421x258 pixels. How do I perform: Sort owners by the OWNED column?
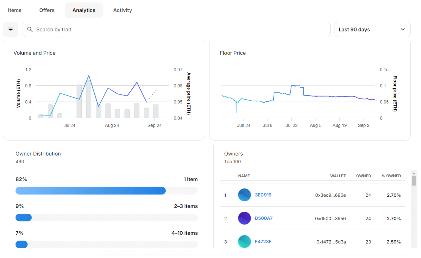click(x=363, y=176)
